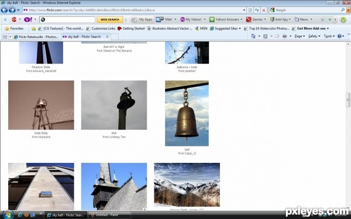Click the Compatibility View icon

(x=250, y=10)
